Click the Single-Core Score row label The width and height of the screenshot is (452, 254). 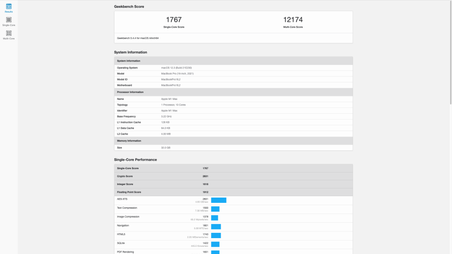point(127,168)
